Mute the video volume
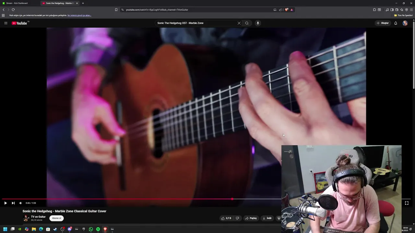 [x=20, y=203]
